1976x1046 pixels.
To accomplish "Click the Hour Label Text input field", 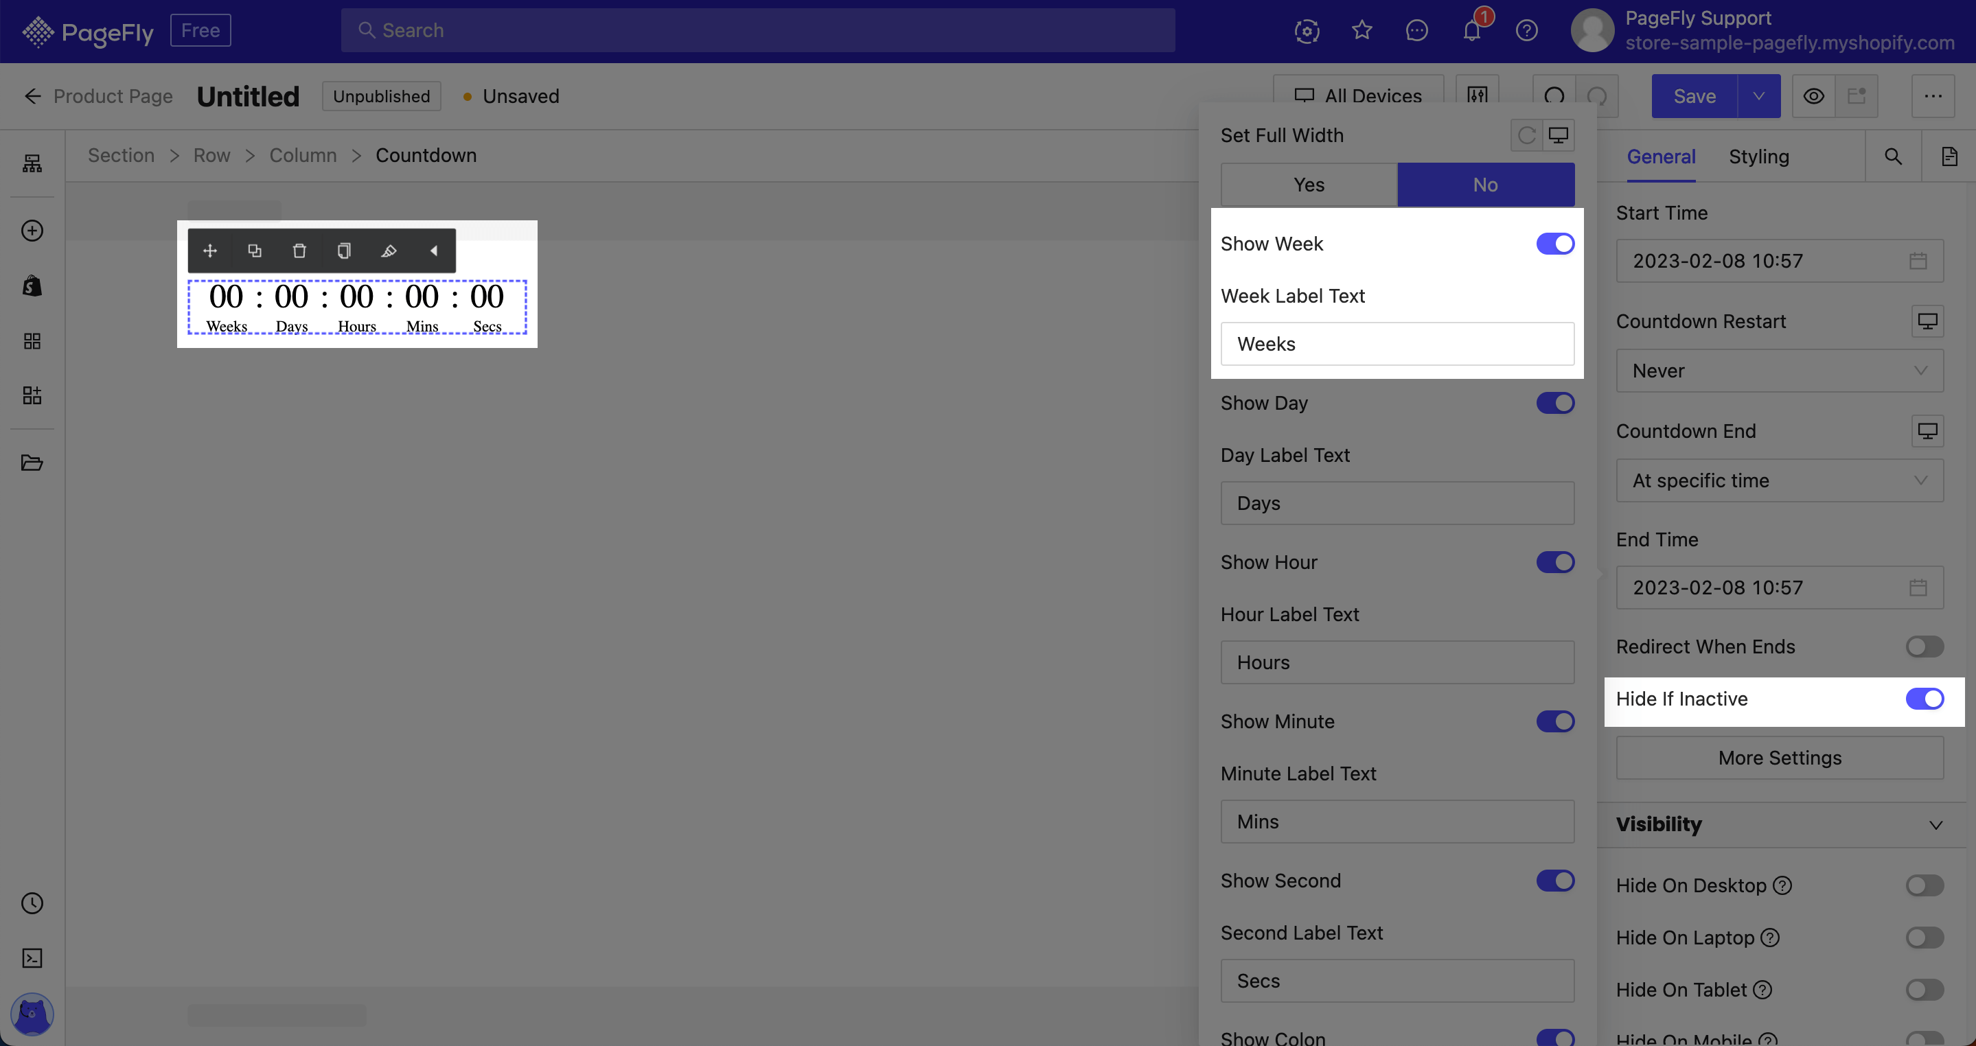I will 1398,663.
